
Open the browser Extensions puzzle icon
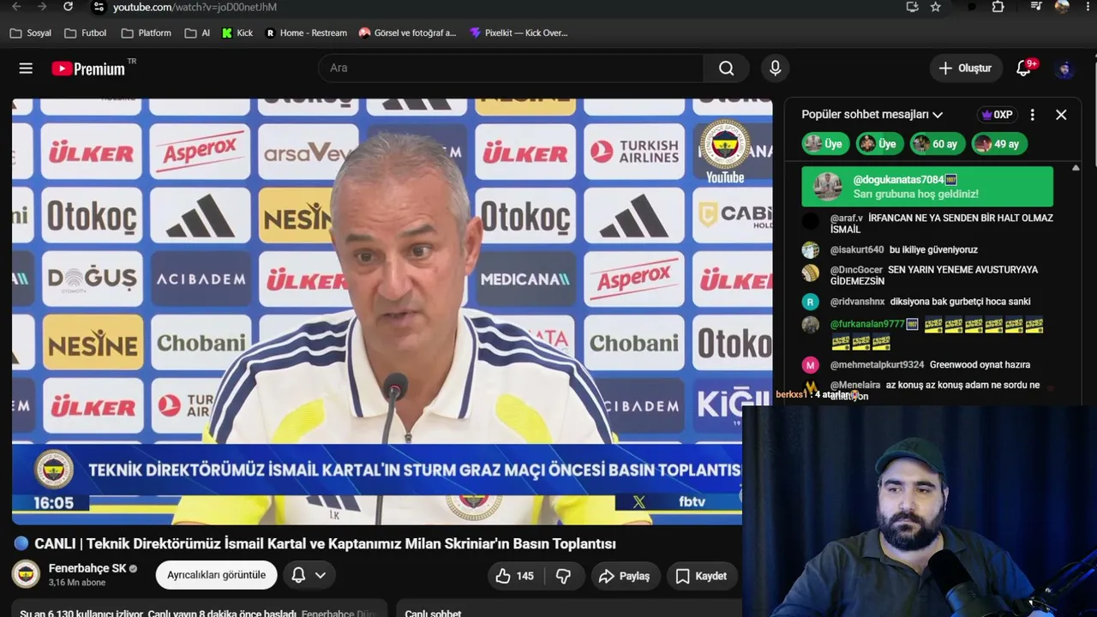click(x=998, y=7)
